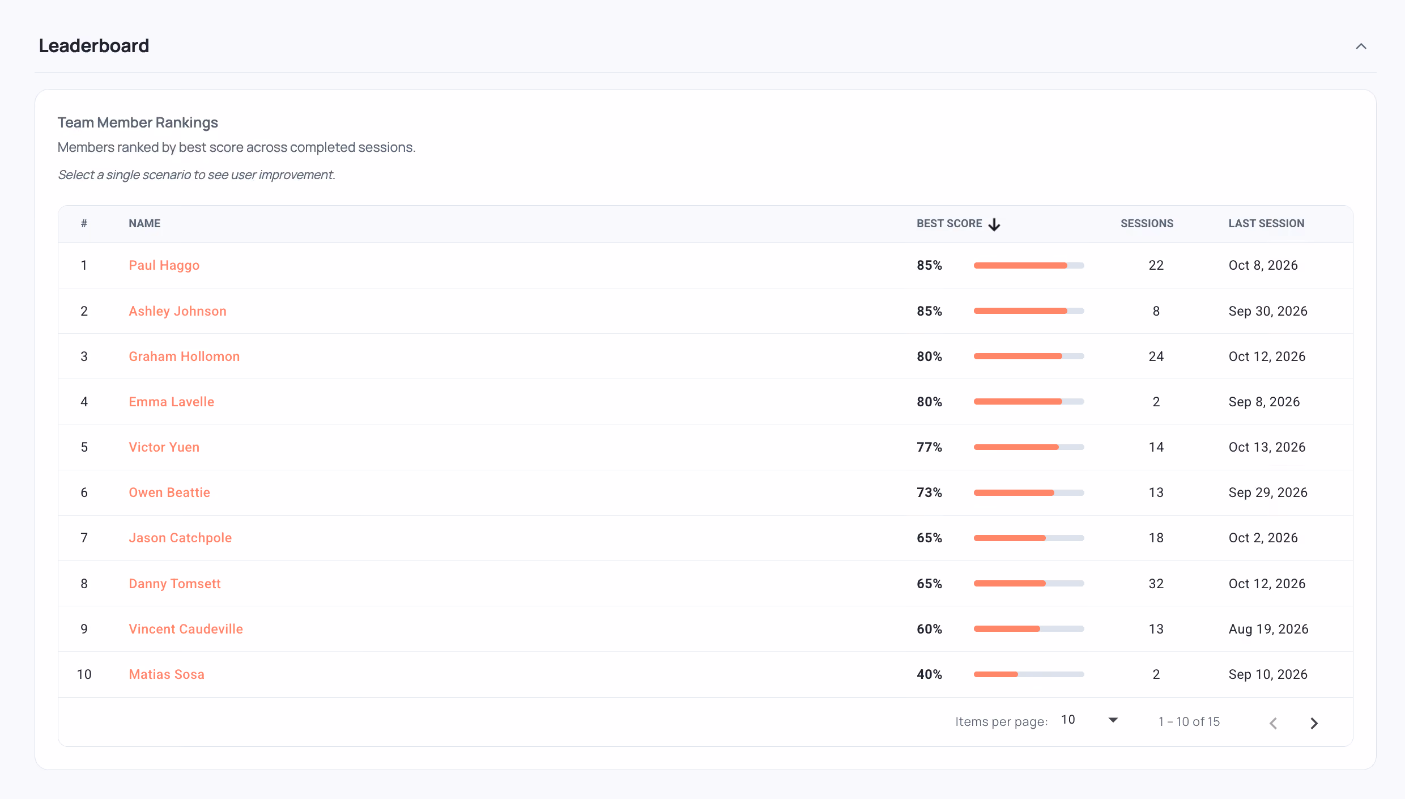Click the '1 – 10 of 15' page range
Screen dimensions: 1405x799
point(1189,722)
